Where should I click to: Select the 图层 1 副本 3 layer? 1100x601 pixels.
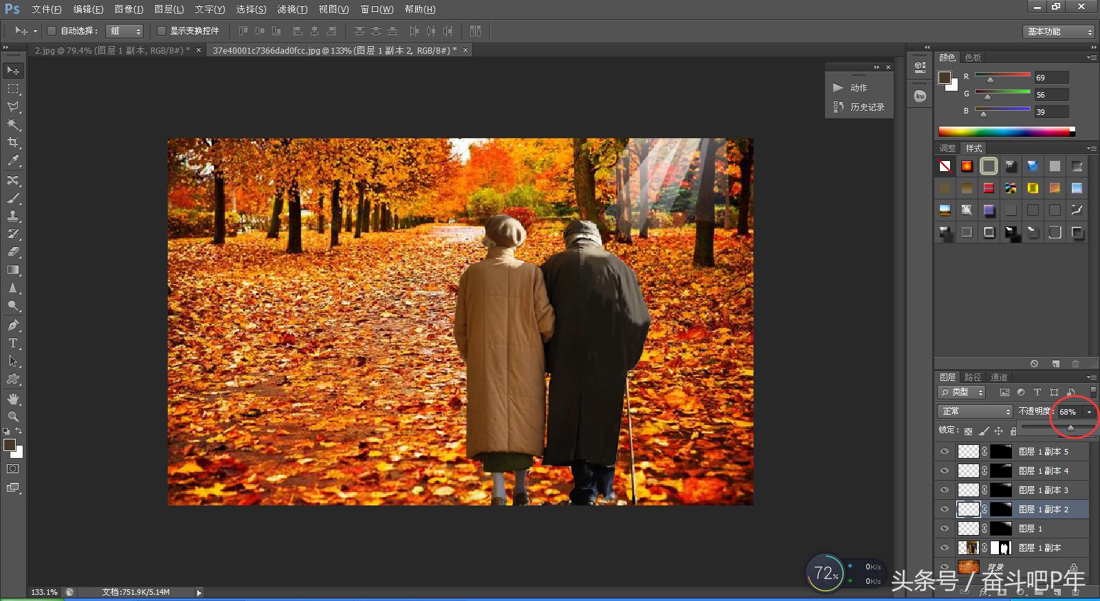[x=1044, y=490]
